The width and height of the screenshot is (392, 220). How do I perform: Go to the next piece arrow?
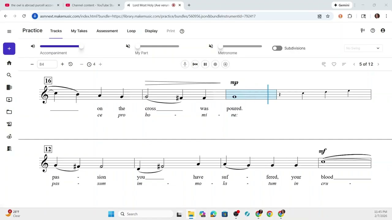[378, 64]
